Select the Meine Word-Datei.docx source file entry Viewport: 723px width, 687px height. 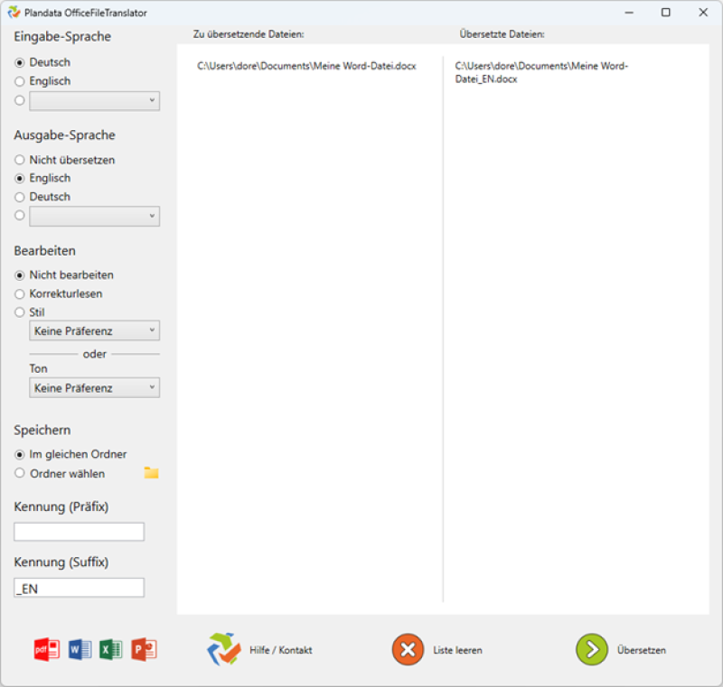pyautogui.click(x=306, y=67)
